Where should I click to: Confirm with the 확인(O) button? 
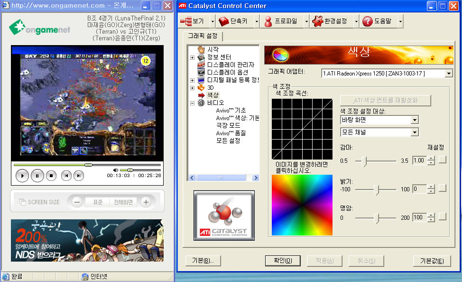pos(283,261)
